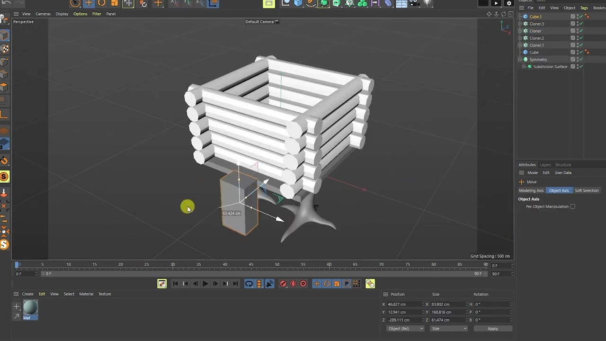Select the Scale tool in top toolbar
The width and height of the screenshot is (606, 341).
[115, 3]
